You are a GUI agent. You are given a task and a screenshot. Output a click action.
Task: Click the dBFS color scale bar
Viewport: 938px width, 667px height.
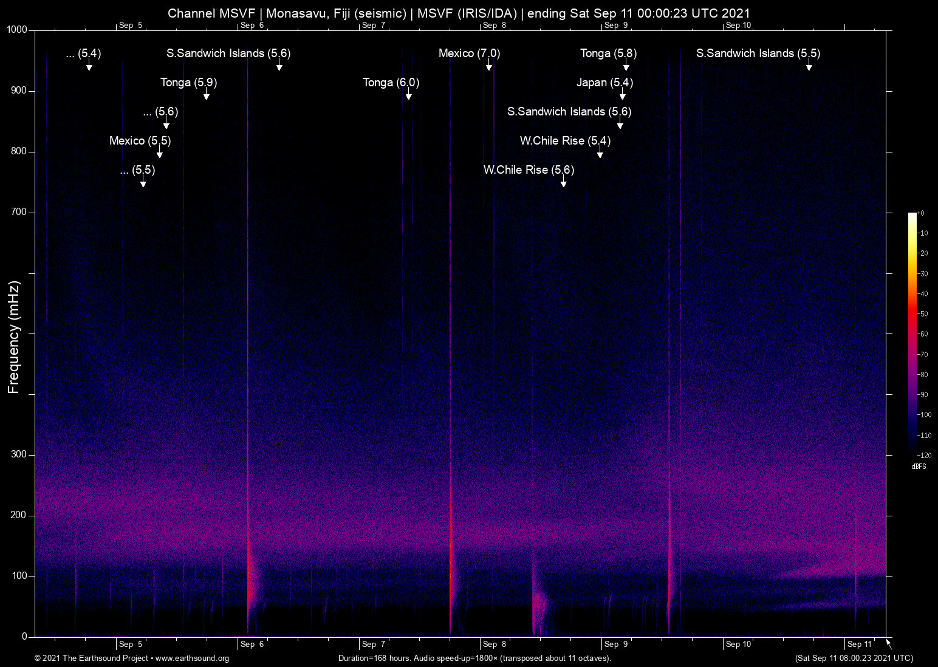[x=912, y=332]
